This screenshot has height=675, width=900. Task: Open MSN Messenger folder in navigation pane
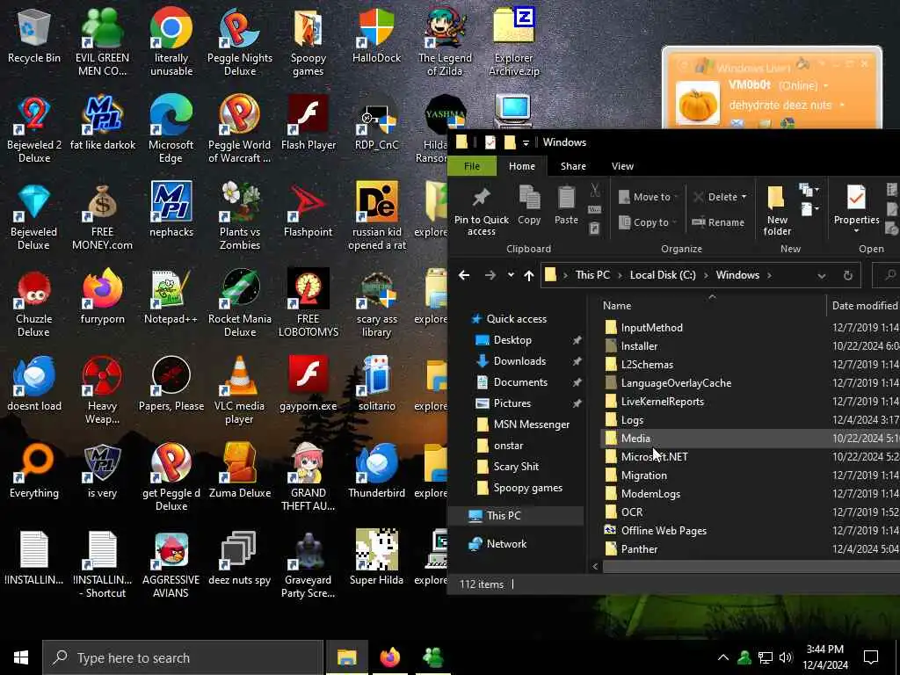532,425
